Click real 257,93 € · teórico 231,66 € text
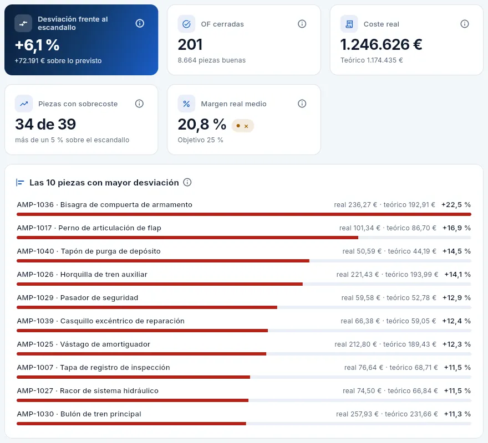The image size is (488, 443). coord(387,414)
